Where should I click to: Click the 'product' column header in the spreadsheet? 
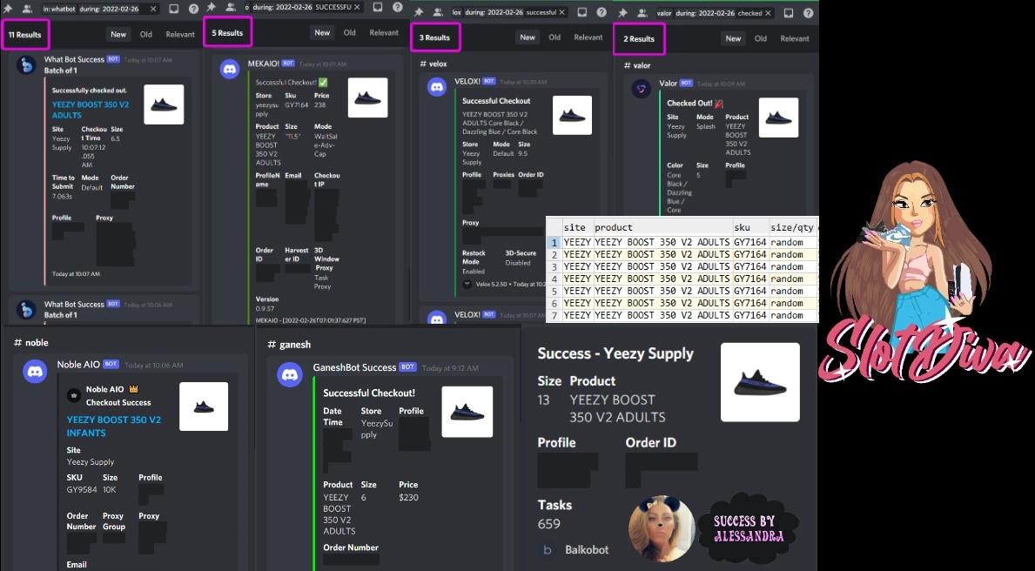coord(662,226)
